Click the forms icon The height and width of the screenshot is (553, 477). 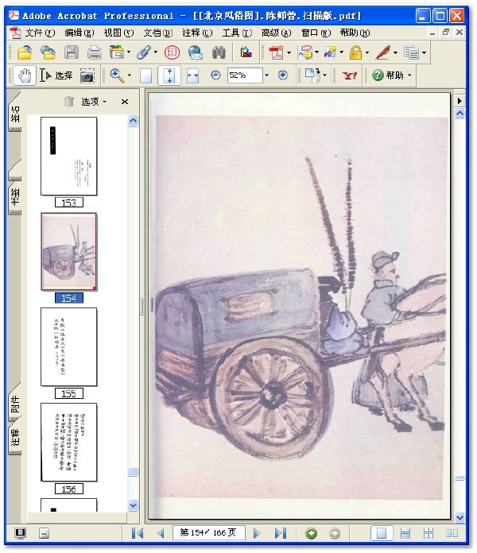coord(411,52)
